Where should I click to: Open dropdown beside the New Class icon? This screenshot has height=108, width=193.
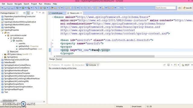pos(48,8)
